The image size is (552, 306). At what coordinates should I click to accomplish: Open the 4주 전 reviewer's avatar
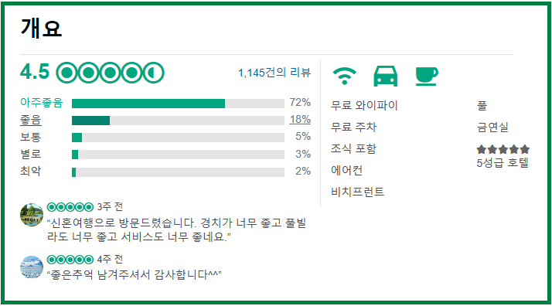pos(32,267)
